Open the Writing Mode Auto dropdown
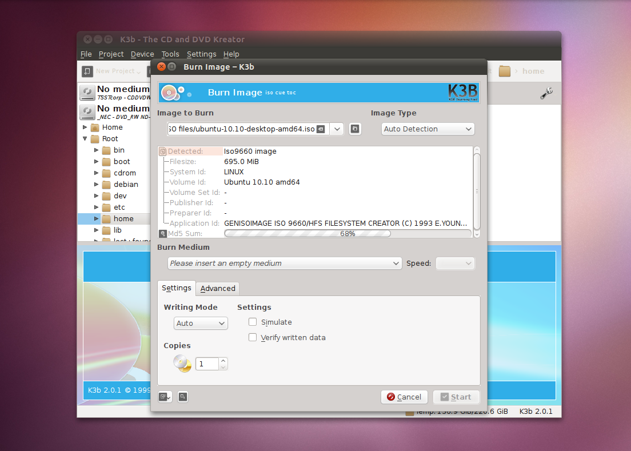 [201, 323]
